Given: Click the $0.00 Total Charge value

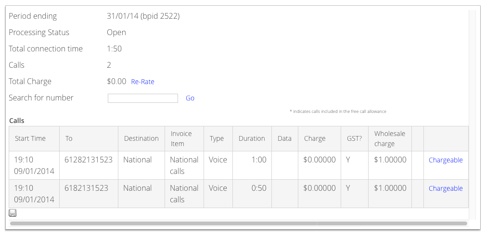Looking at the screenshot, I should [x=116, y=81].
